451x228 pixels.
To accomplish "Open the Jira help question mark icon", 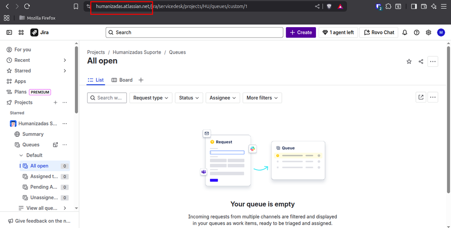I will (417, 33).
